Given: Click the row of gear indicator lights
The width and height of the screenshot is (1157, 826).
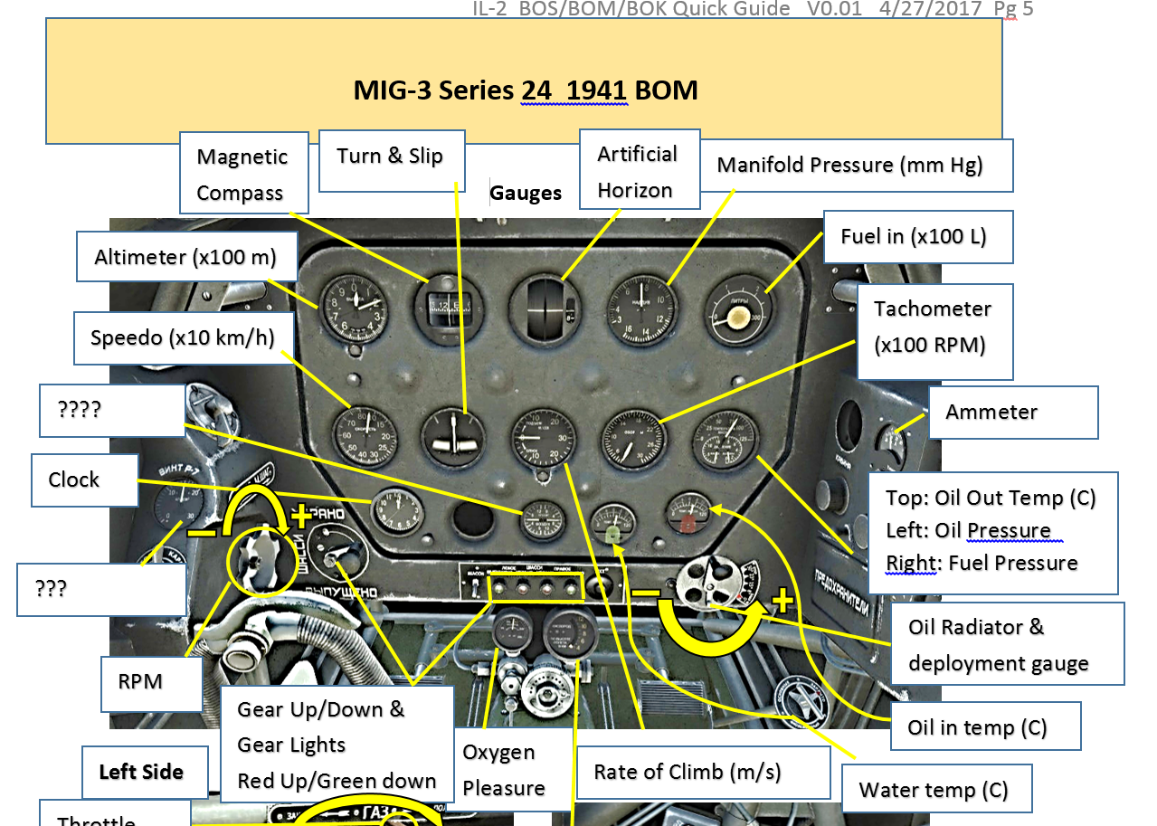Looking at the screenshot, I should (x=535, y=589).
